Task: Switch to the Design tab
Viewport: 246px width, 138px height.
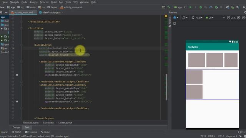Action: pyautogui.click(x=16, y=127)
